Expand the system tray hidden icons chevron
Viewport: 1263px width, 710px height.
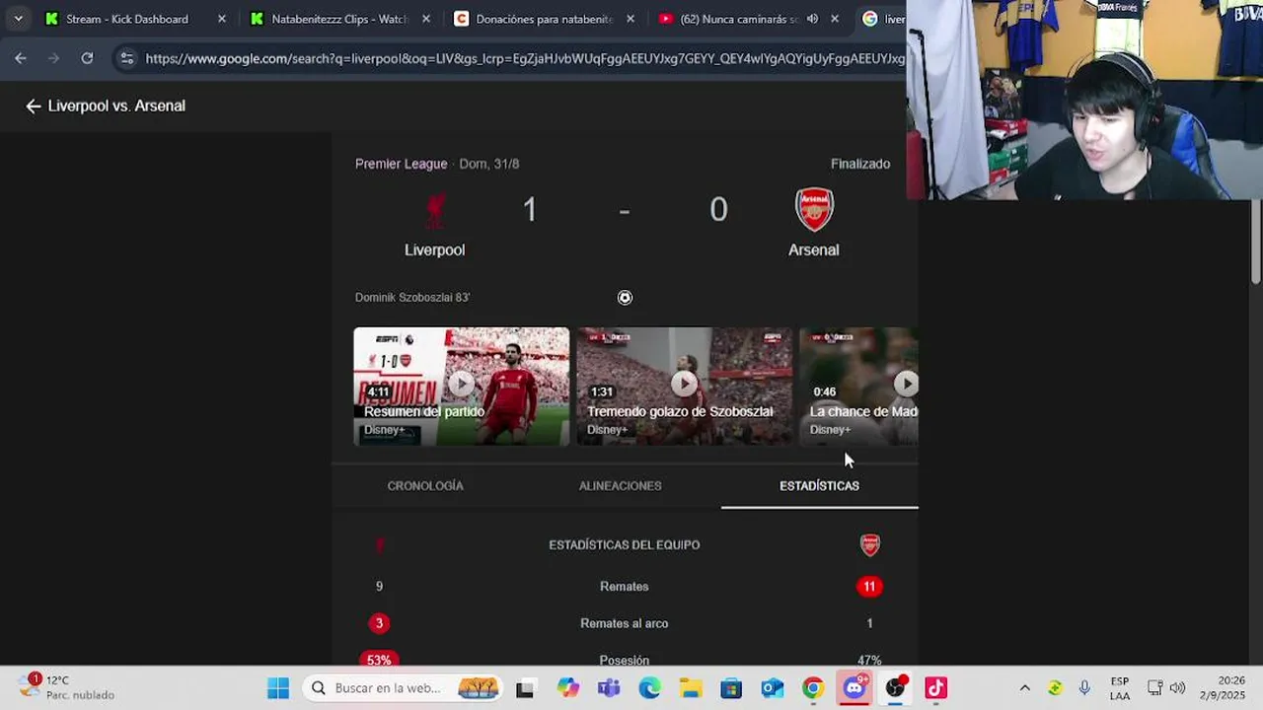coord(1024,688)
